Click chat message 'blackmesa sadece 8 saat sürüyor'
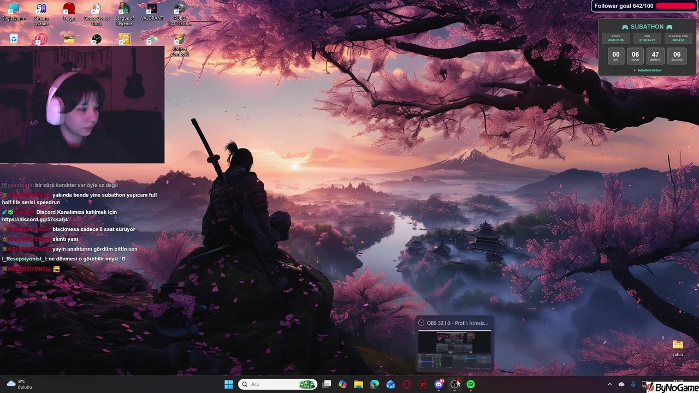The width and height of the screenshot is (699, 393). tap(94, 229)
